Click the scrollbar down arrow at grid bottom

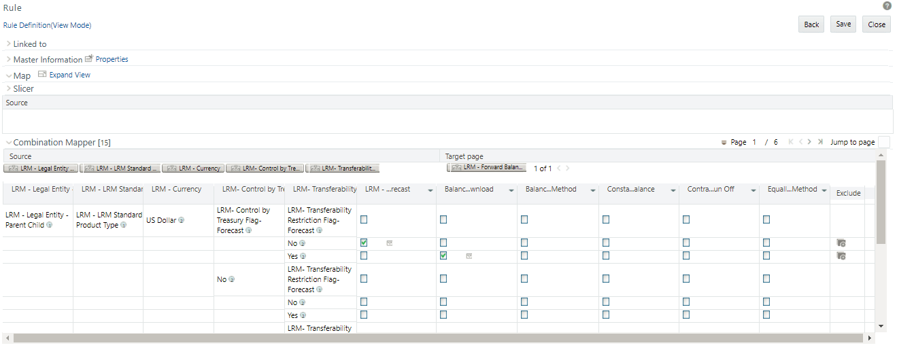tap(881, 326)
